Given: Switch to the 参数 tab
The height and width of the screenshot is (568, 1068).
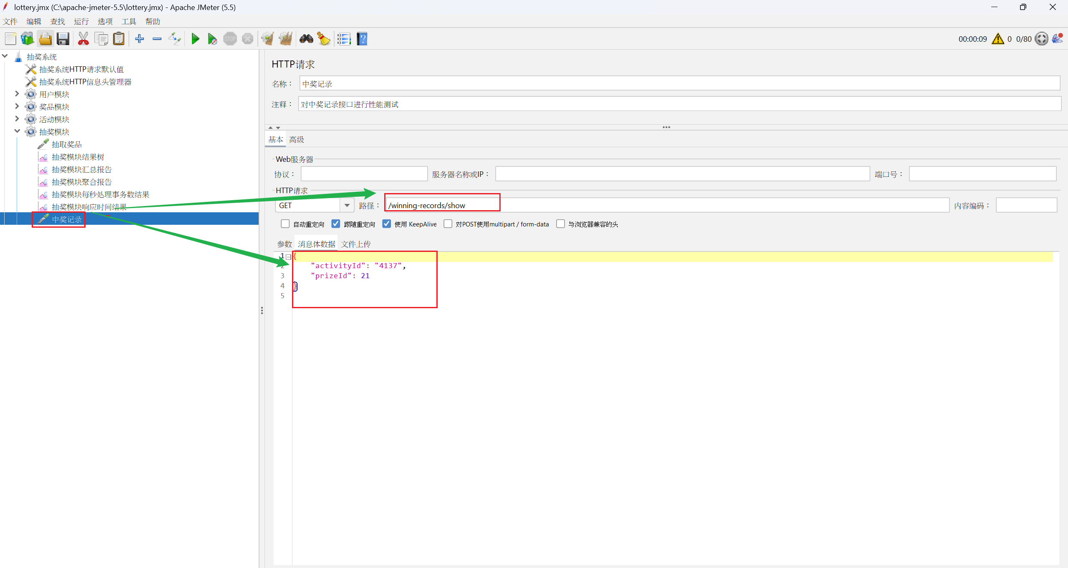Looking at the screenshot, I should [285, 244].
